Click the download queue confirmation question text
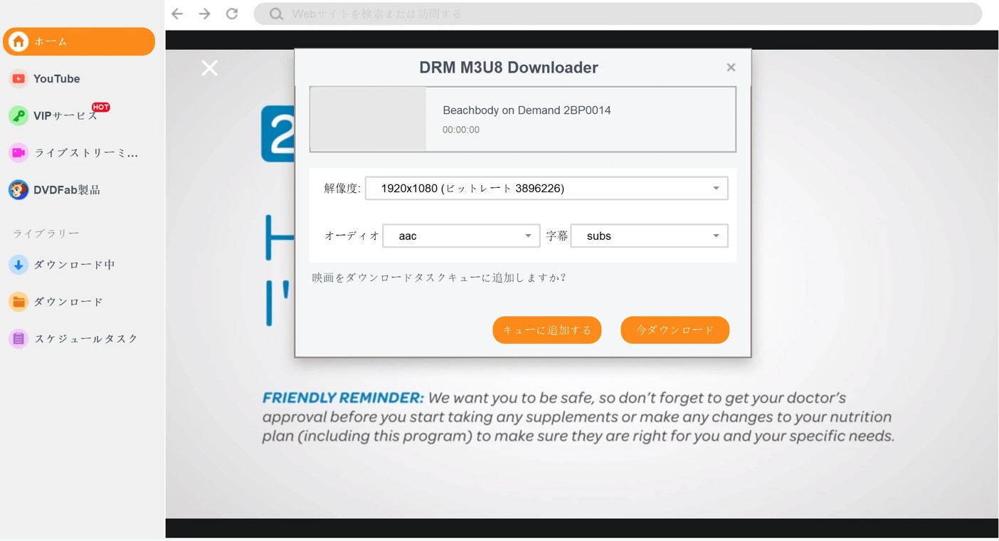 pos(439,278)
